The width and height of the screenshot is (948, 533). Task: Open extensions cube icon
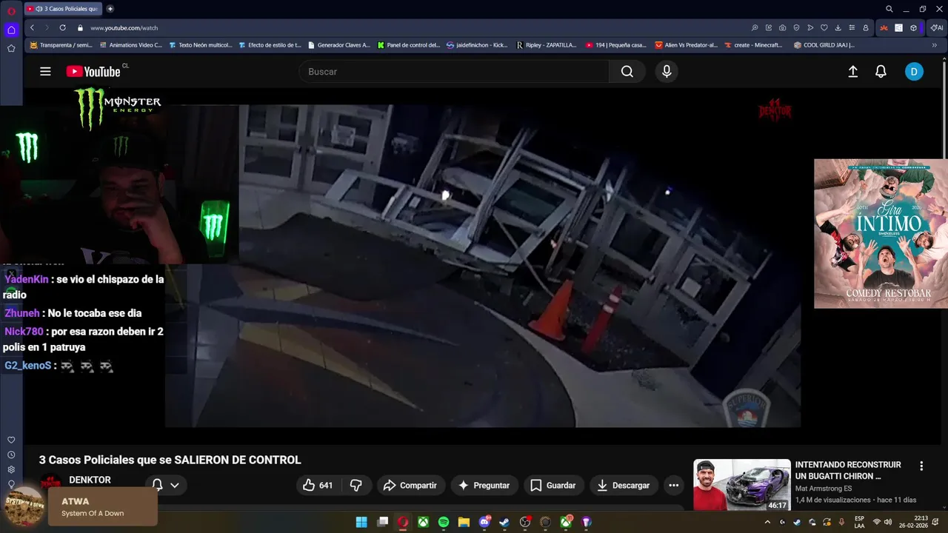click(x=913, y=27)
